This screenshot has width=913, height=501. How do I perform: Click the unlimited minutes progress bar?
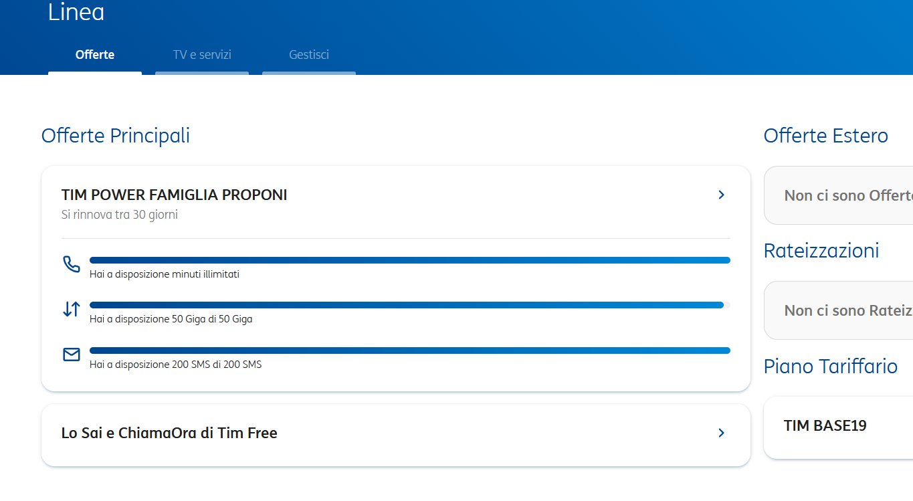409,260
